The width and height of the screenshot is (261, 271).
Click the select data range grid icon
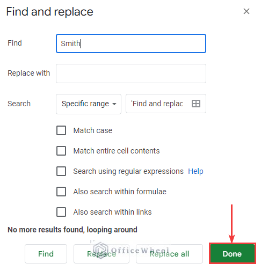196,104
